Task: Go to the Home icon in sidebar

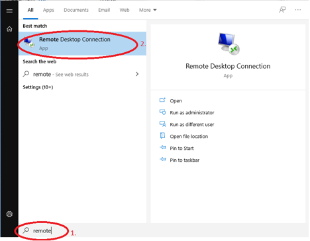Action: (9, 29)
